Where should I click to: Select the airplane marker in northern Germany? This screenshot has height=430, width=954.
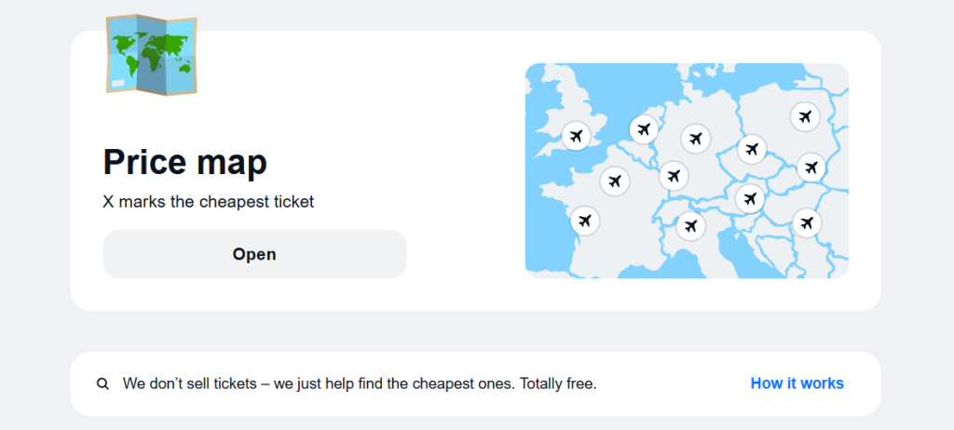[694, 139]
